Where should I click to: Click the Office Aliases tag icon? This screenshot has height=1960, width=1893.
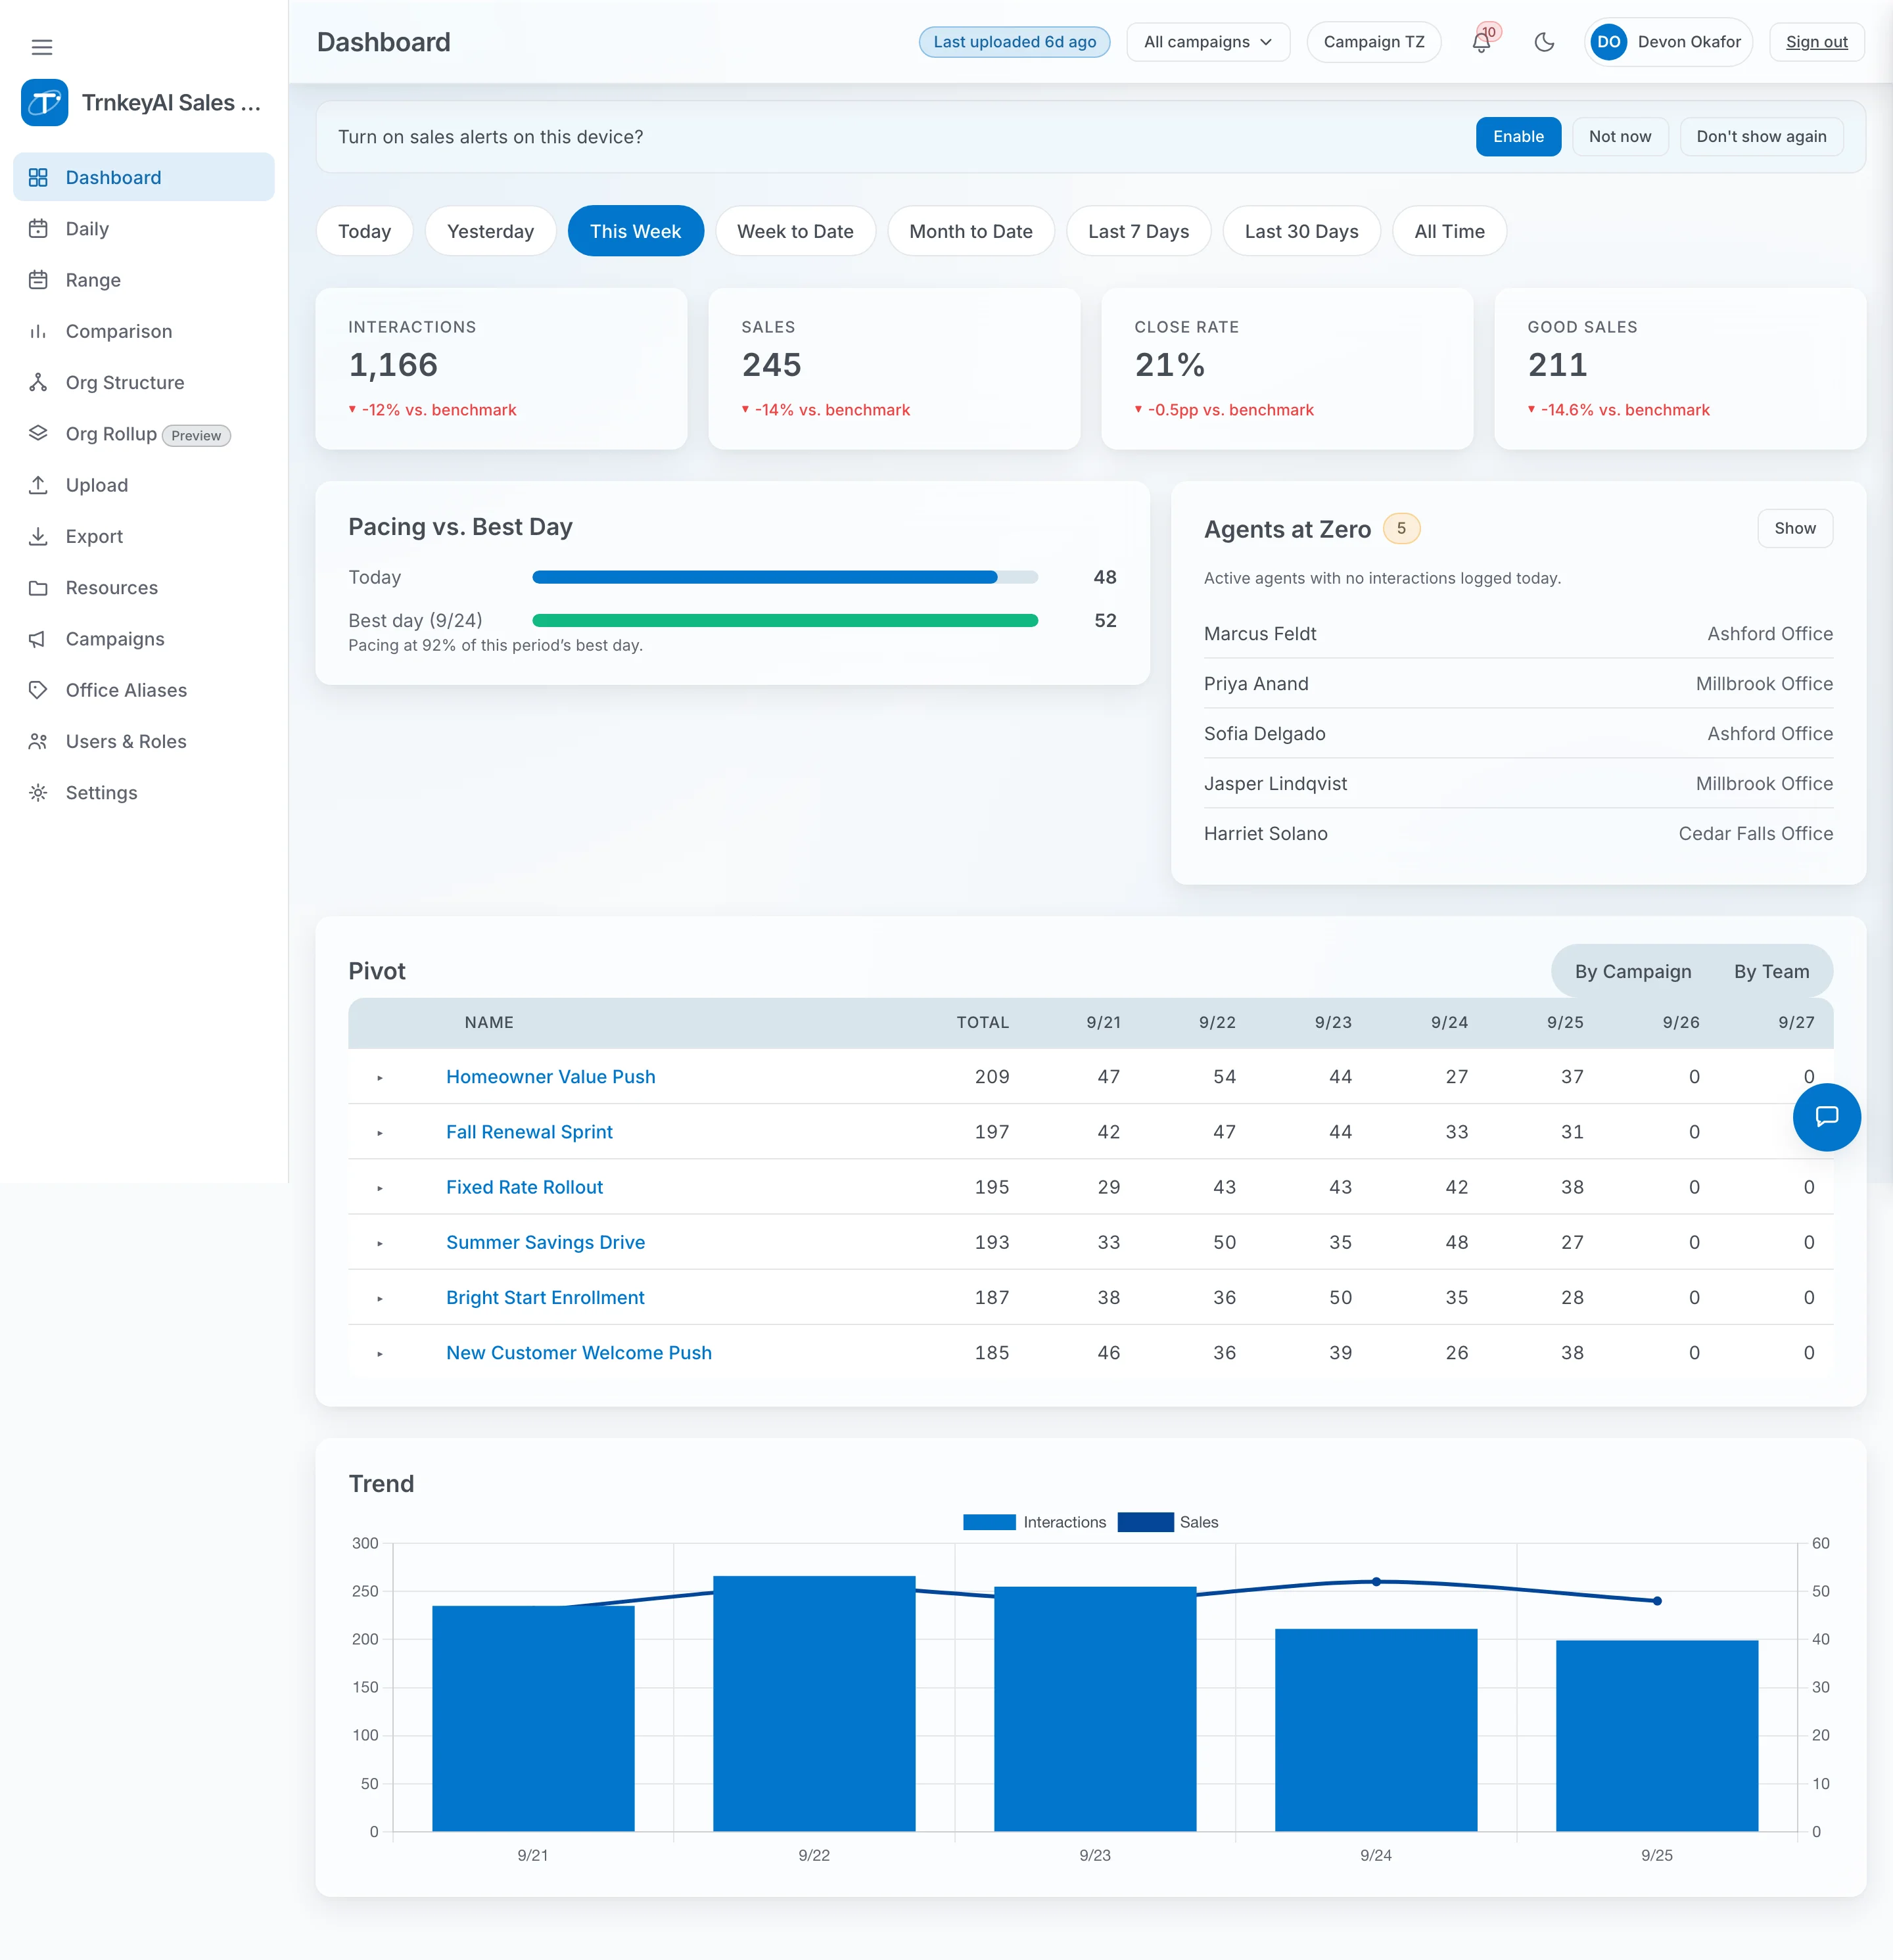coord(38,690)
